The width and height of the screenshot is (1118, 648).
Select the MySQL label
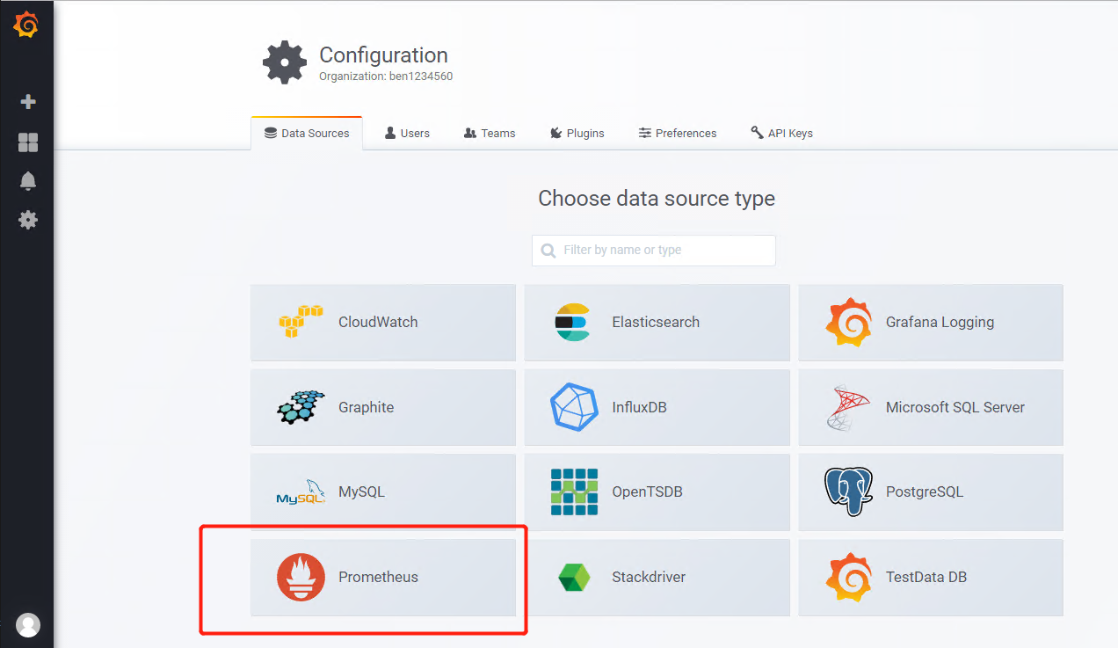(361, 492)
